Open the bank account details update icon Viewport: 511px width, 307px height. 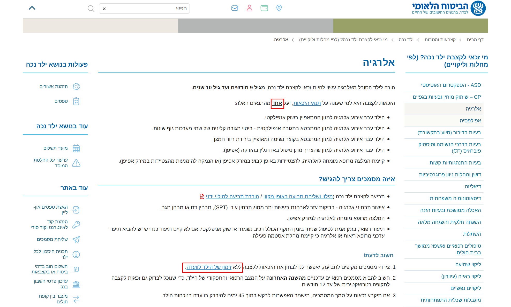76,284
